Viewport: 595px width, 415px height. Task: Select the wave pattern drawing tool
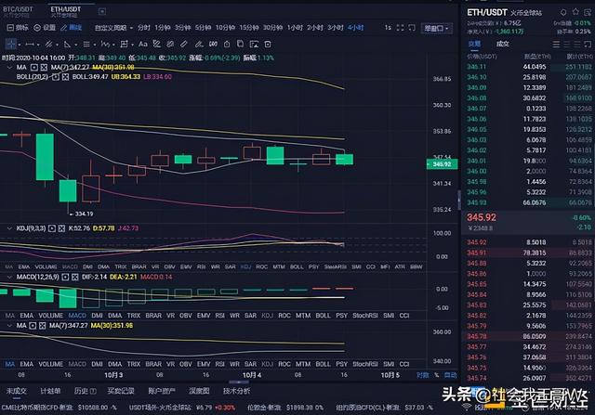105,45
